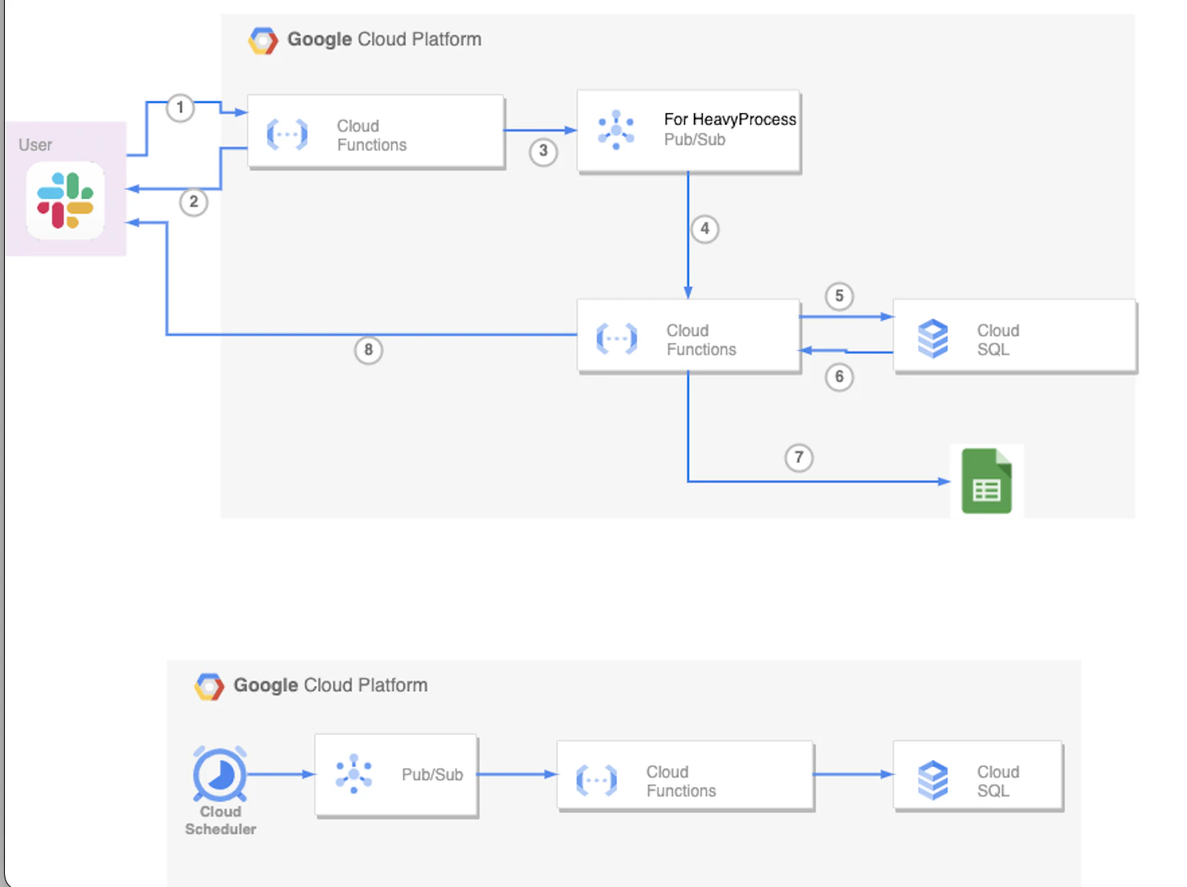Click the Google Cloud logo in the upper diagram
The image size is (1187, 887).
[x=263, y=40]
